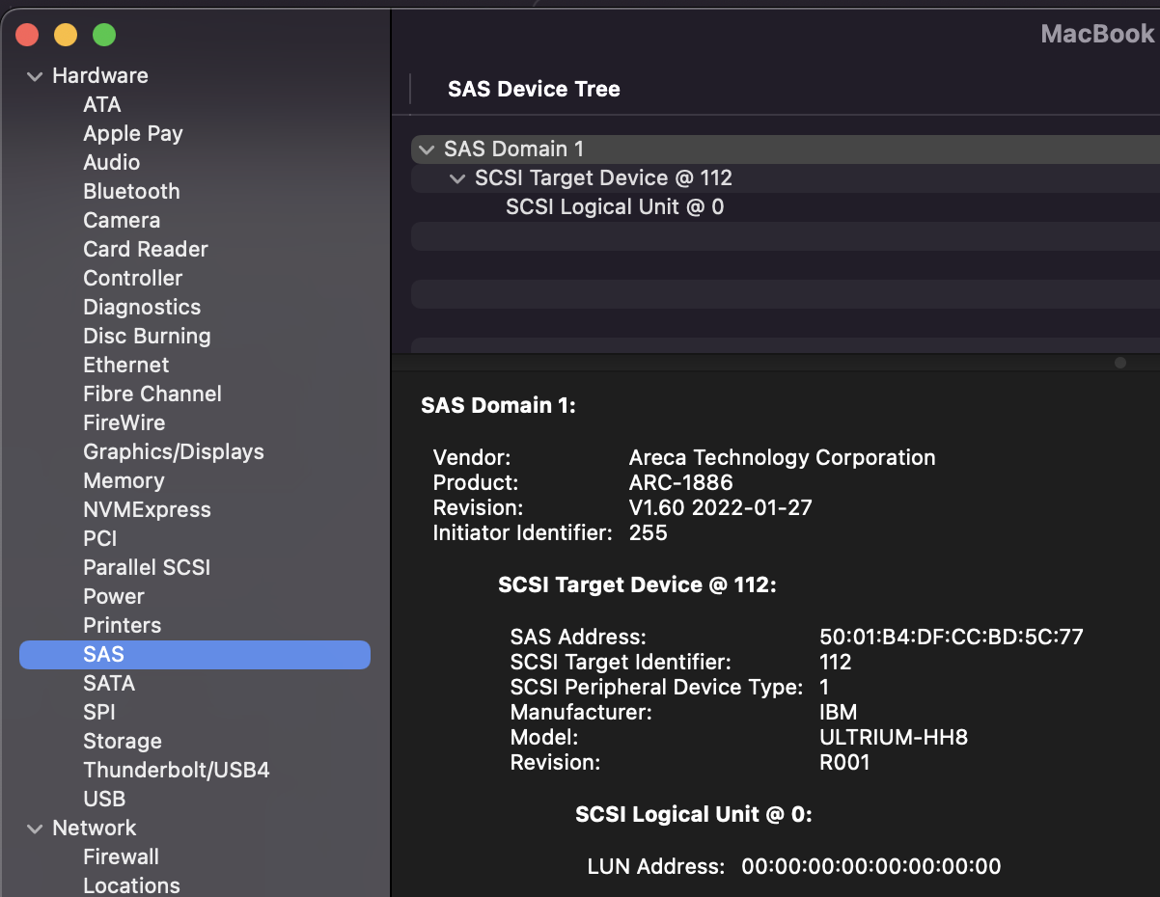Click Model value ULTRIUM-HH8
This screenshot has height=897, width=1160.
tap(894, 737)
